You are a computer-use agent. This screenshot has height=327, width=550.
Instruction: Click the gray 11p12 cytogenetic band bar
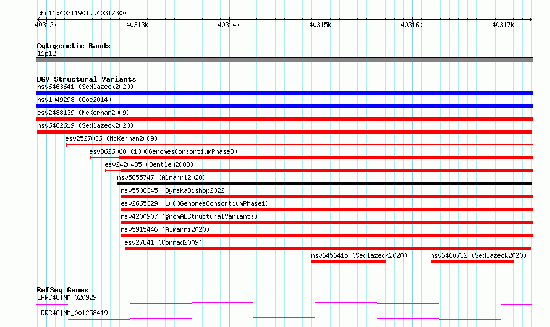pos(284,60)
